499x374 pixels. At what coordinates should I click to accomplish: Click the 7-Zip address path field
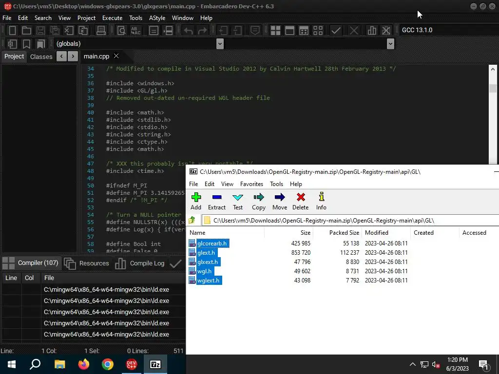click(350, 220)
